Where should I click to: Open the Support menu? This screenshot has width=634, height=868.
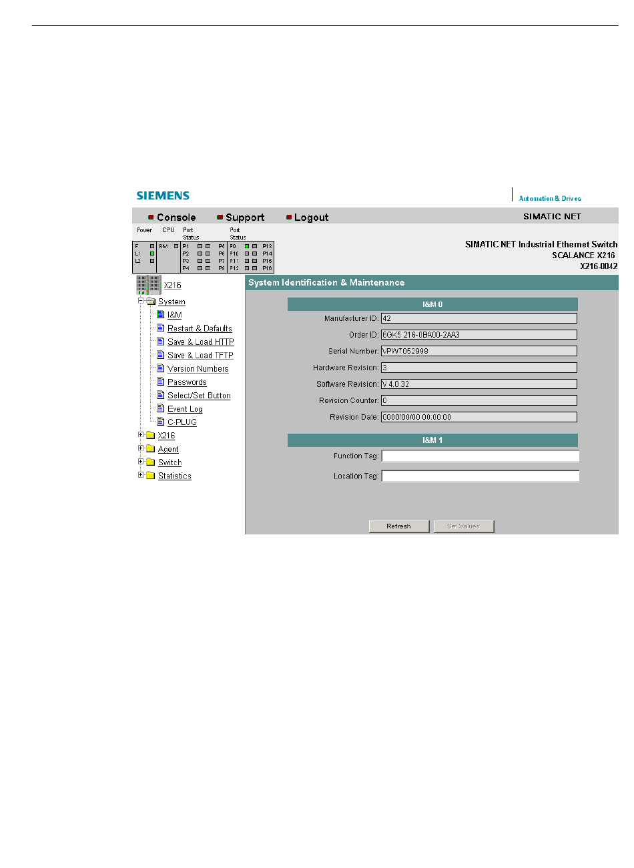coord(245,218)
